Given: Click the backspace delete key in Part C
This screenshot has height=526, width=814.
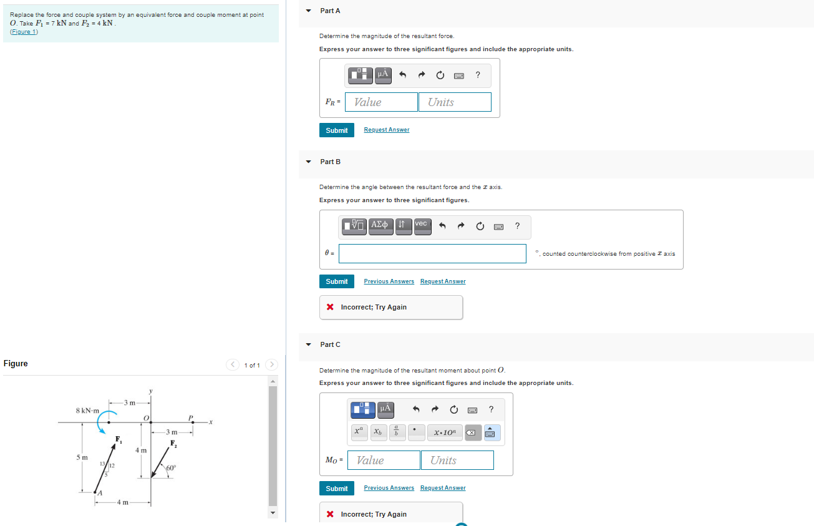Looking at the screenshot, I should pyautogui.click(x=472, y=432).
